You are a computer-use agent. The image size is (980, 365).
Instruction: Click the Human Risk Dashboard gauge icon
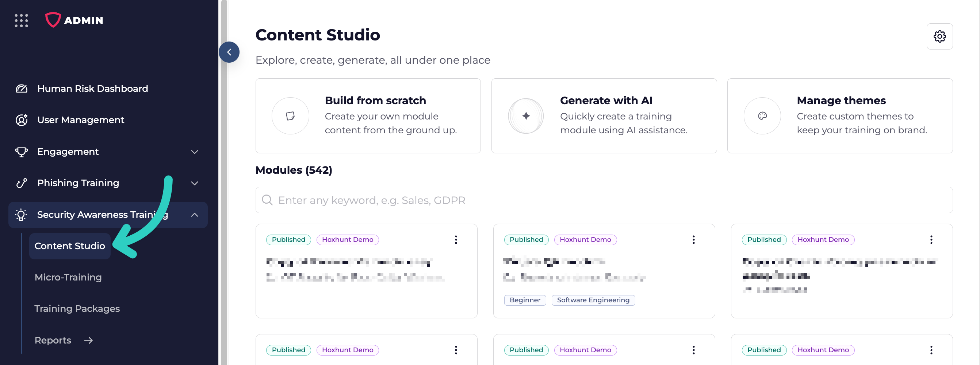[21, 89]
